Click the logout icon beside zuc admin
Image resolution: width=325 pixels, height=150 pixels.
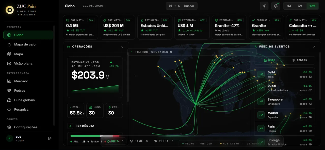pyautogui.click(x=50, y=138)
